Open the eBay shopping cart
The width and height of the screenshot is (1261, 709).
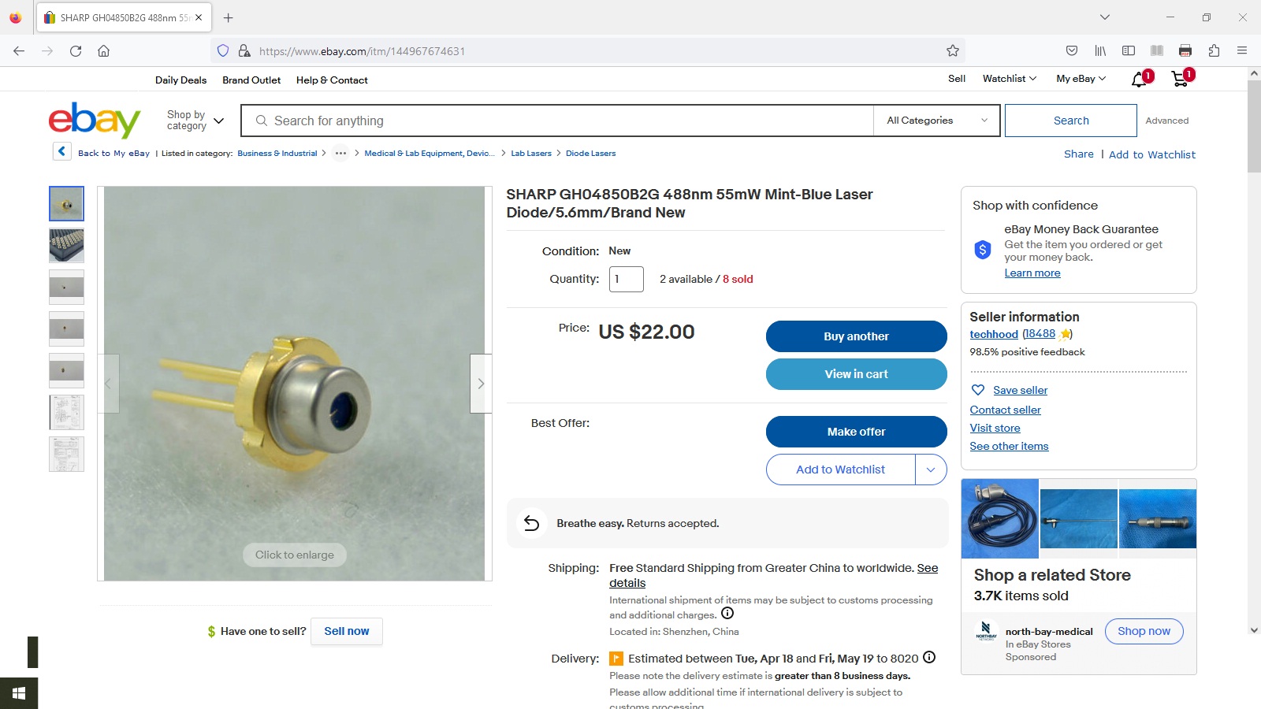click(x=1180, y=80)
